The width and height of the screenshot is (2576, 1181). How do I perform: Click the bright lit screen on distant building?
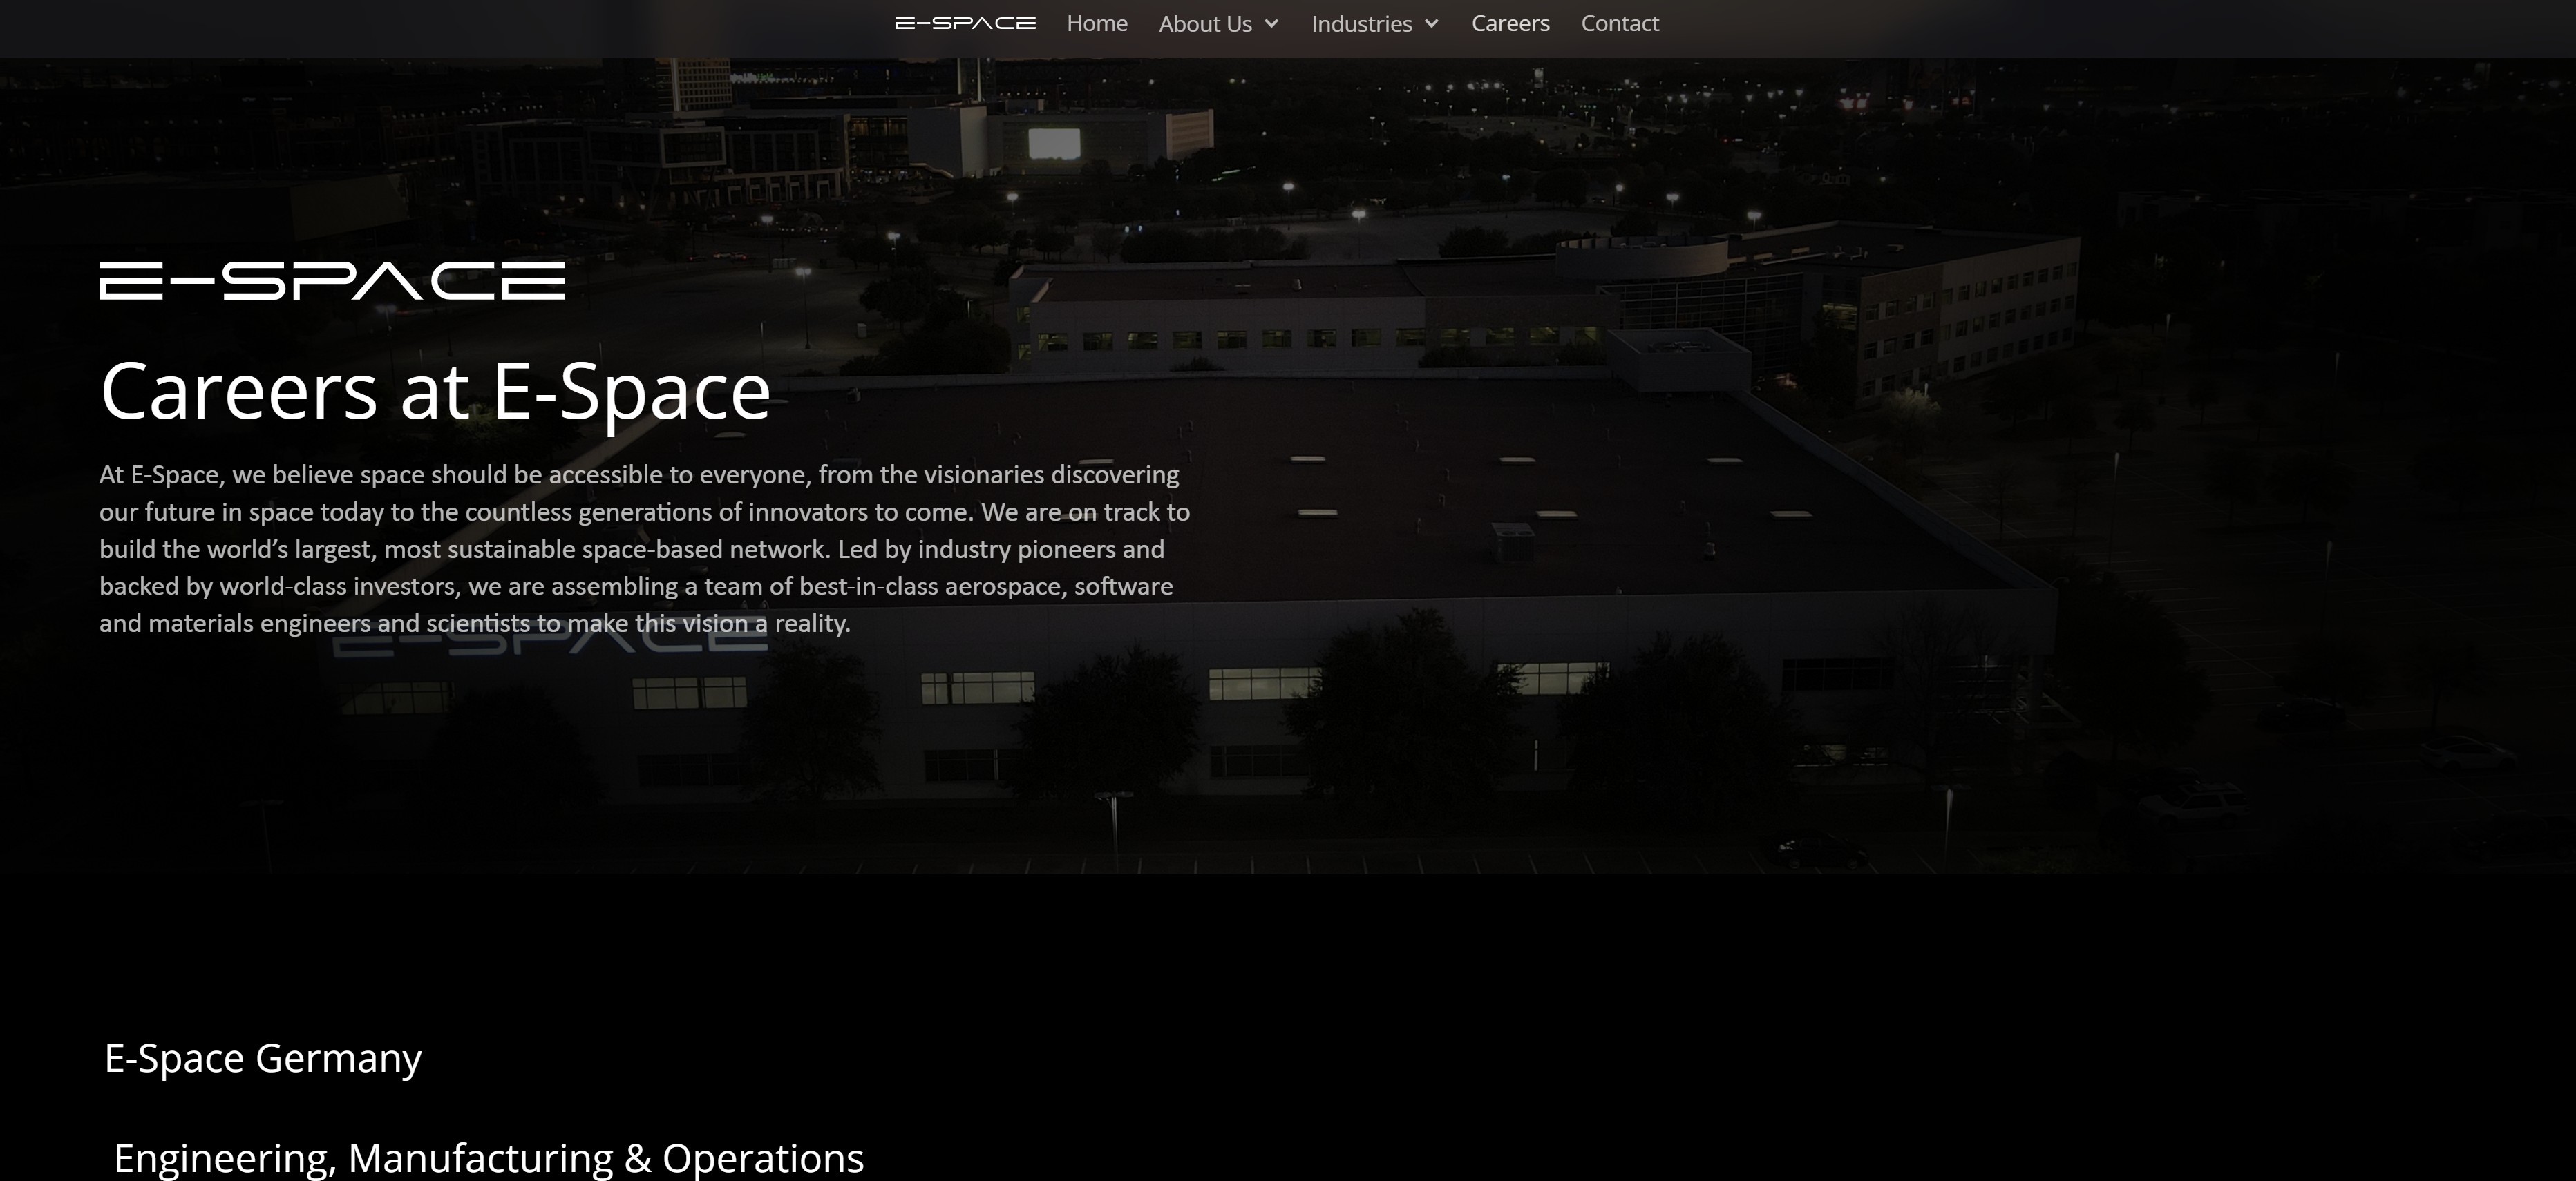1054,144
